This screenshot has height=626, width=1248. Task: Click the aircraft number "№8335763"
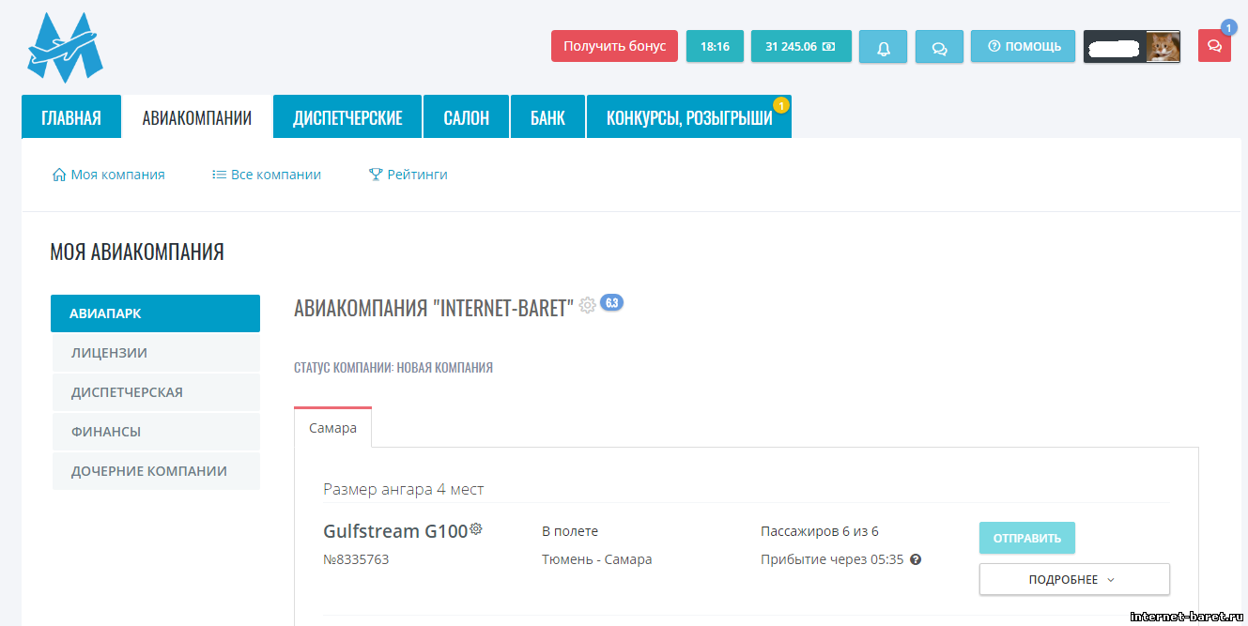[x=356, y=559]
